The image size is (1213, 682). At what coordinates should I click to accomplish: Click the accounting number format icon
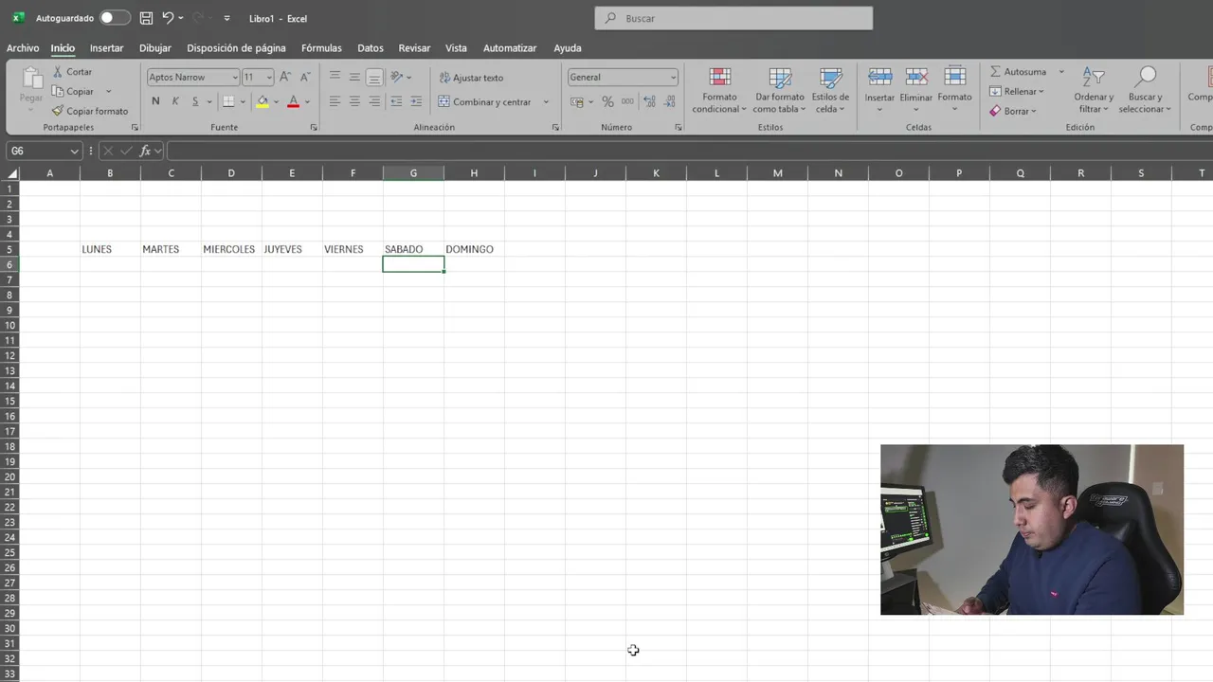[x=577, y=101]
